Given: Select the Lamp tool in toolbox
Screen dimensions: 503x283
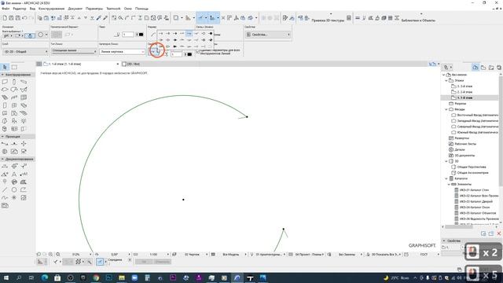Looking at the screenshot, I should (24, 121).
